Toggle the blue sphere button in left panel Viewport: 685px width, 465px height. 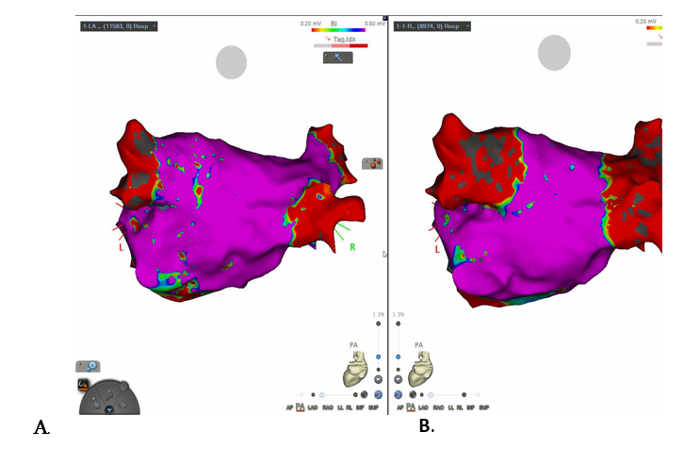click(x=378, y=394)
